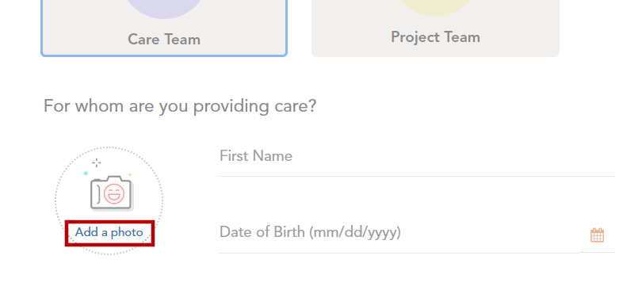Click the underline below First Name
This screenshot has width=638, height=290.
tap(417, 176)
